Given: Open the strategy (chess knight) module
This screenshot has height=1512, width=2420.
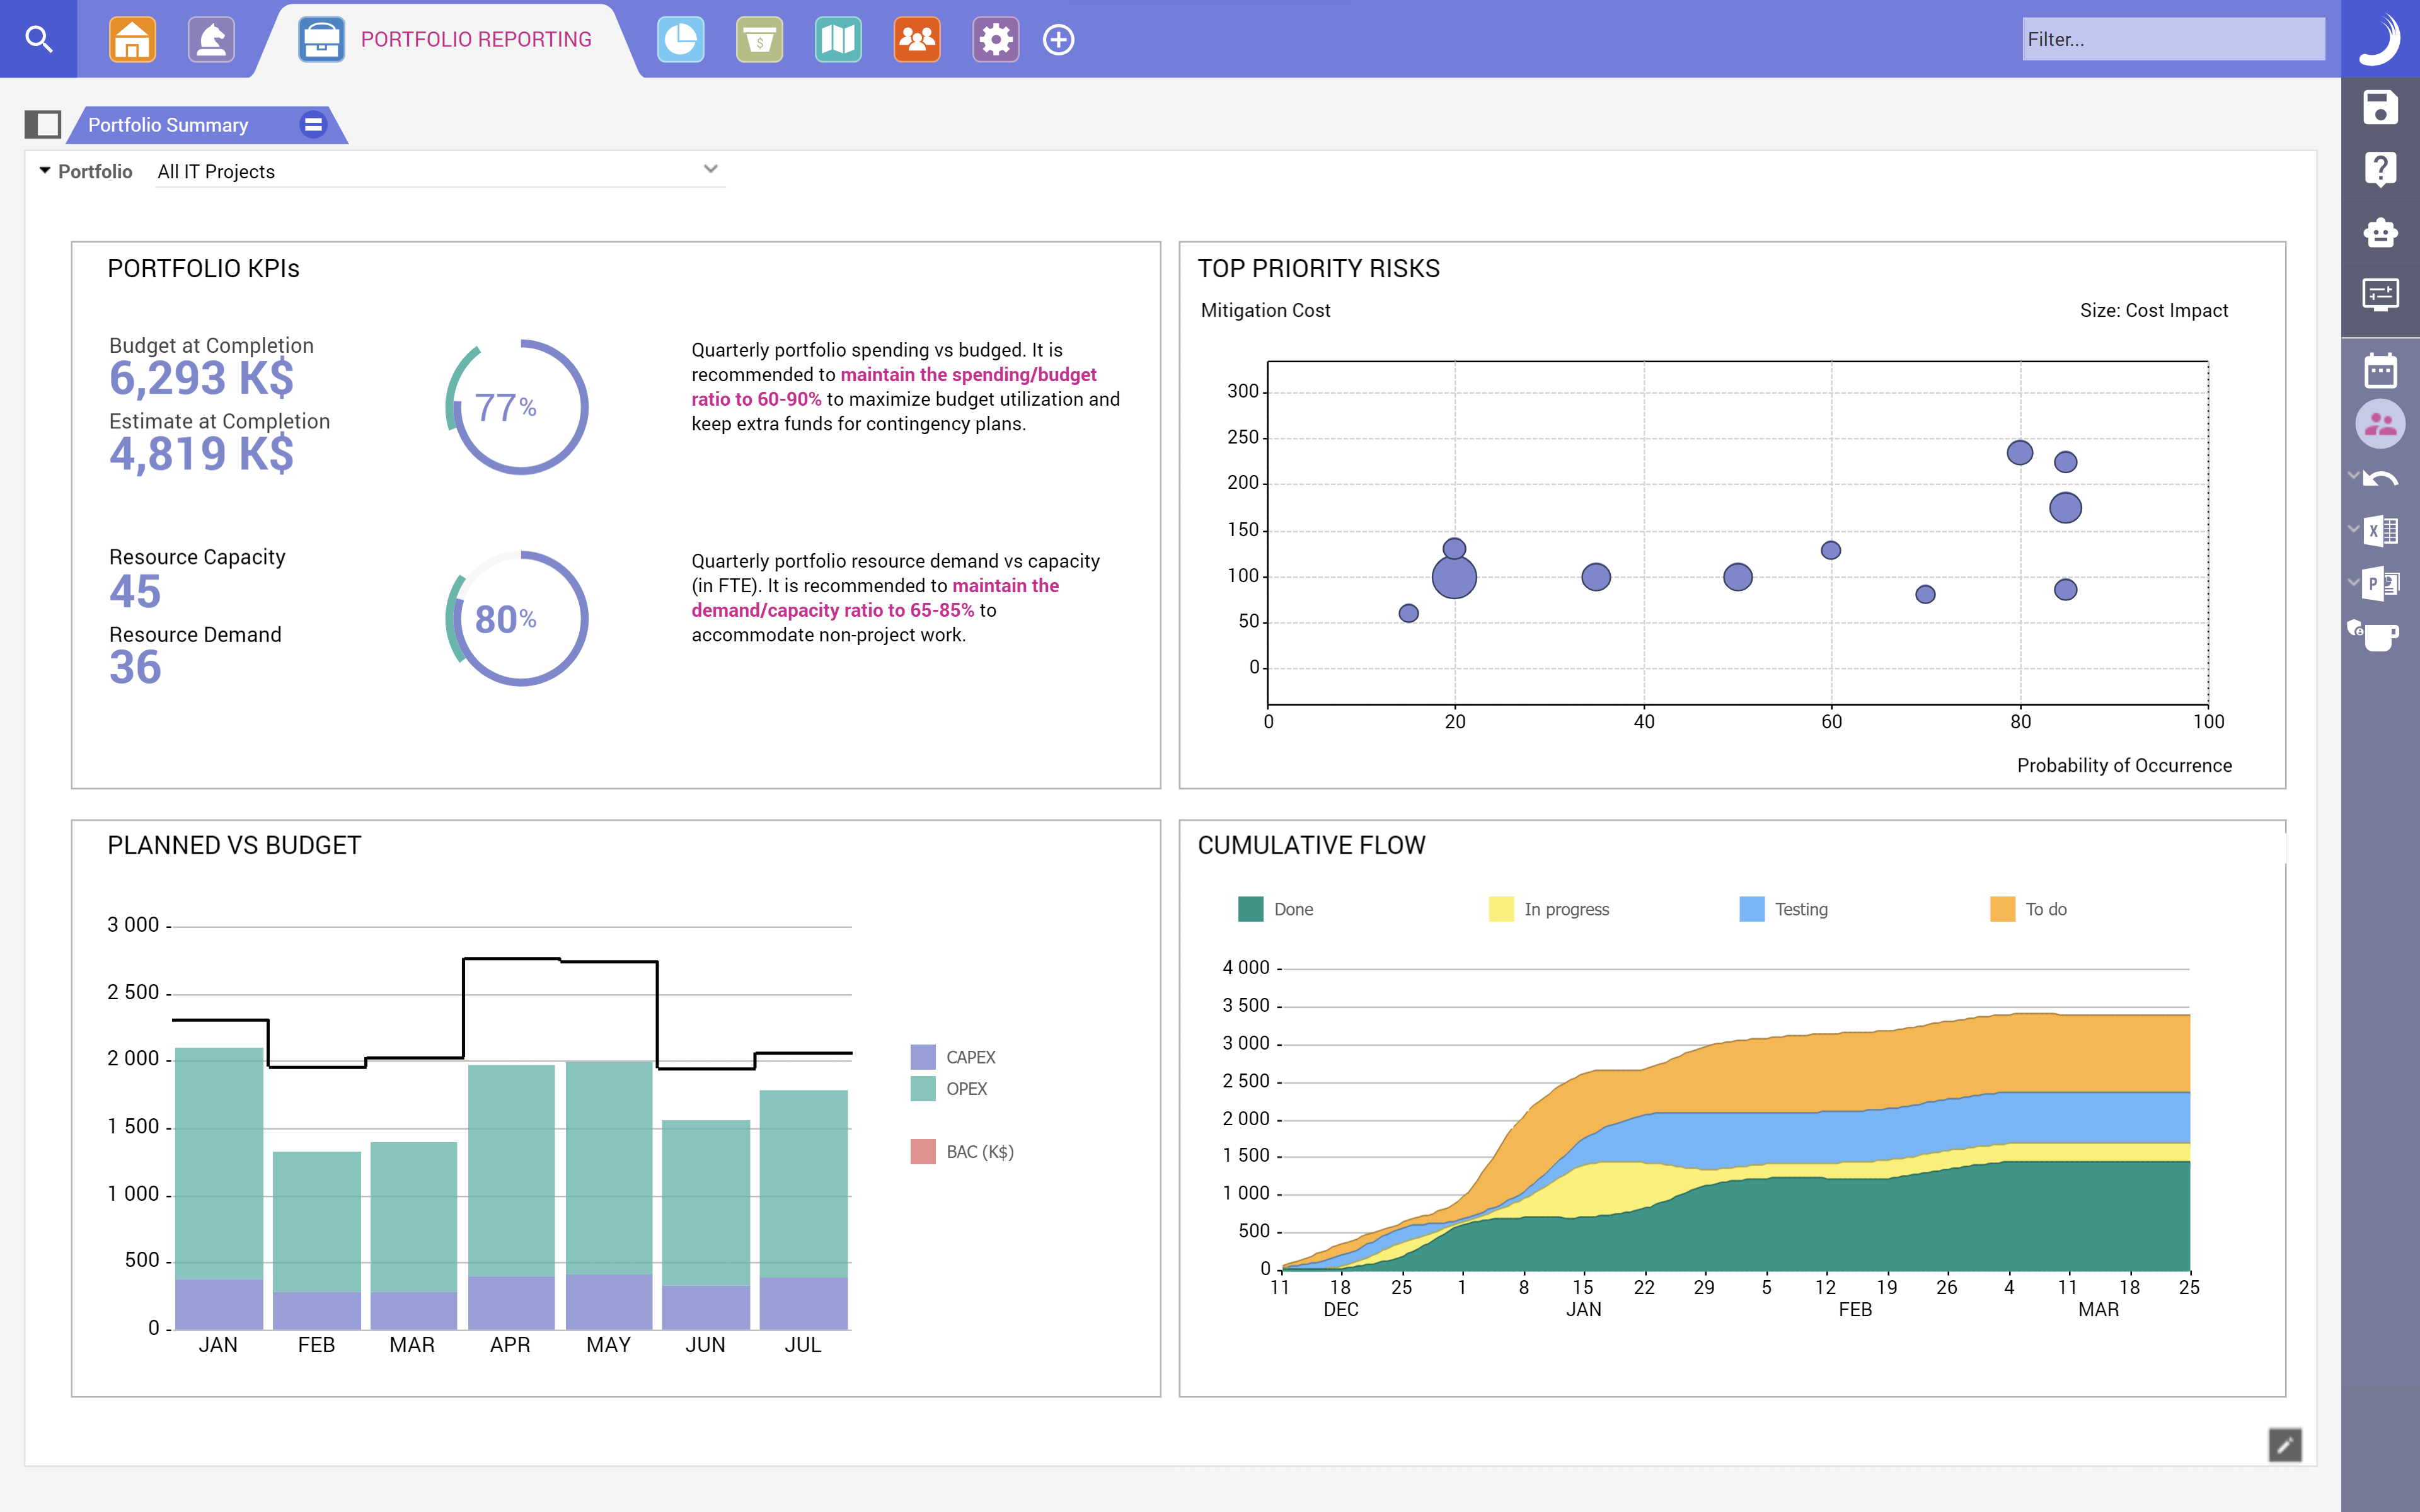Looking at the screenshot, I should pos(211,39).
